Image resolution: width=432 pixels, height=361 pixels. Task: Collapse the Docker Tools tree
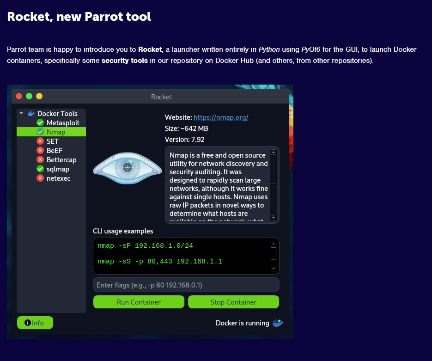coord(21,113)
